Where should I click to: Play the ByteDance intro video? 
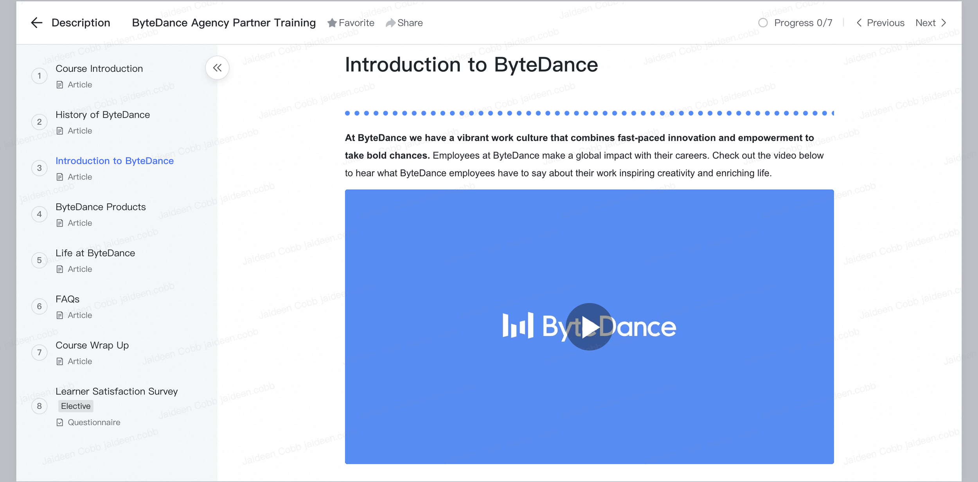[589, 327]
